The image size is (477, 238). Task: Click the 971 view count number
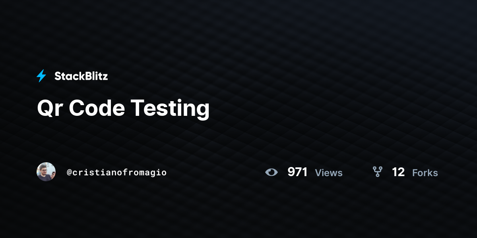(x=297, y=172)
